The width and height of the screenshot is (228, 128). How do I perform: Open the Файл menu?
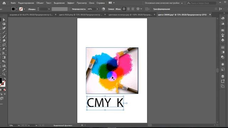click(13, 3)
